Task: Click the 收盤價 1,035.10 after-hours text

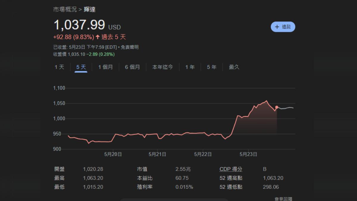Action: click(x=69, y=54)
